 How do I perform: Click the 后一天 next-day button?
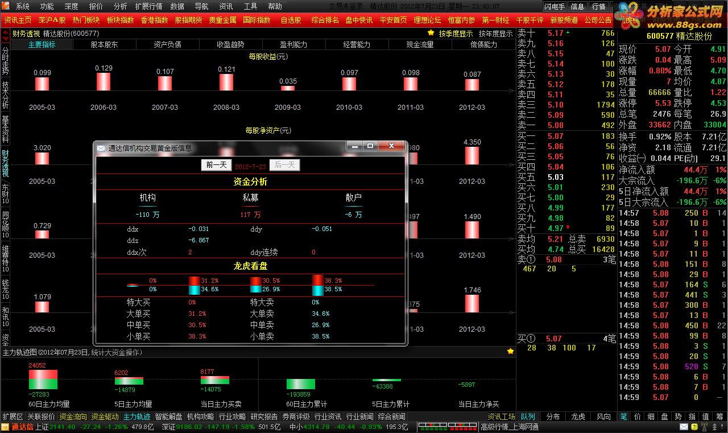click(x=284, y=165)
